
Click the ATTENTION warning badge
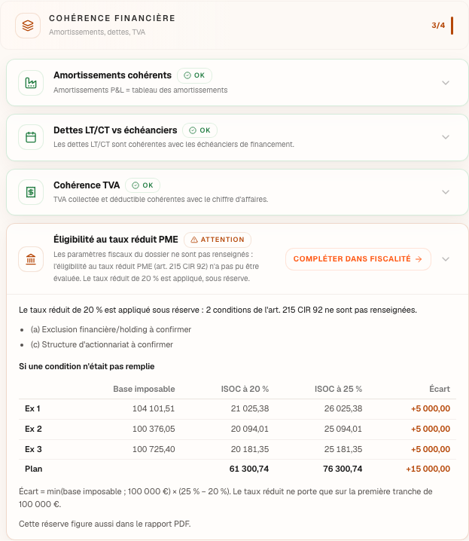218,240
